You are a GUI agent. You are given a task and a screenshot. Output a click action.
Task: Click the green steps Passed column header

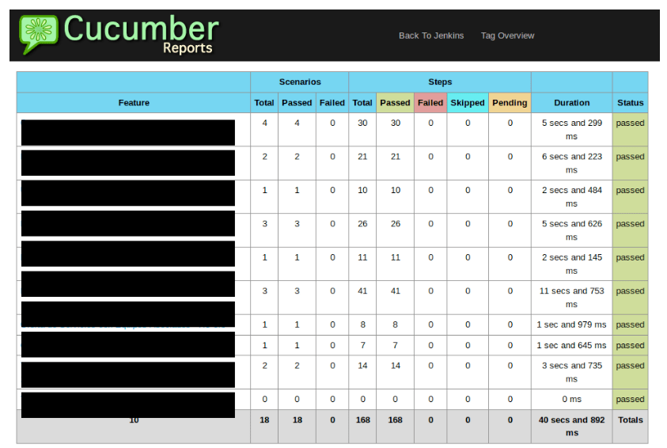click(395, 103)
